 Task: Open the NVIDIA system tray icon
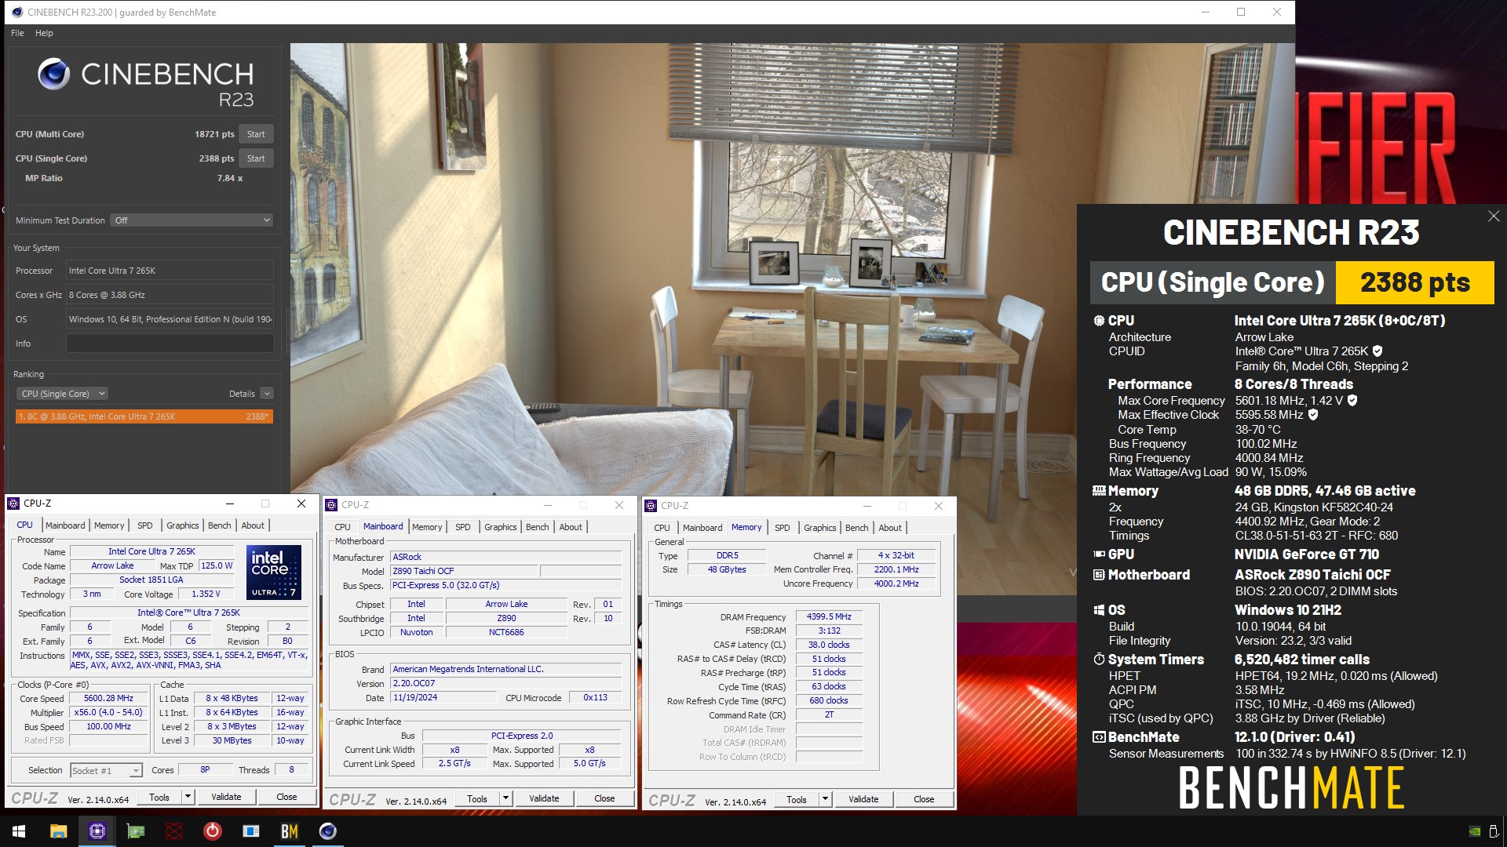coord(1475,832)
